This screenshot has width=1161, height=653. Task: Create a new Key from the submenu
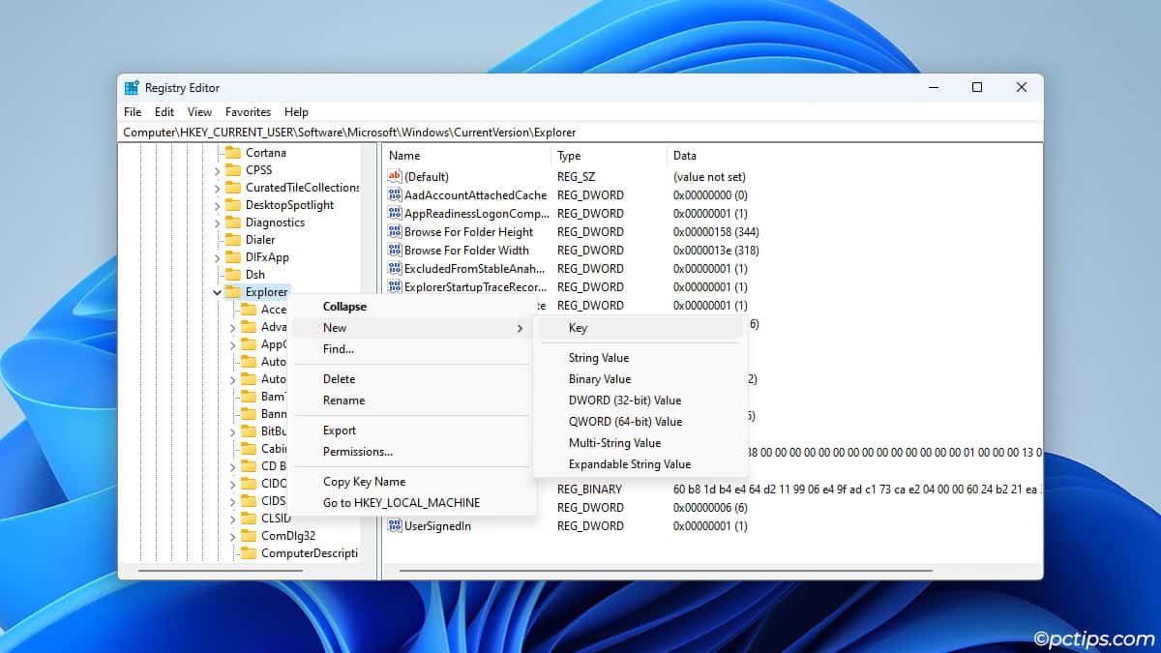click(640, 328)
